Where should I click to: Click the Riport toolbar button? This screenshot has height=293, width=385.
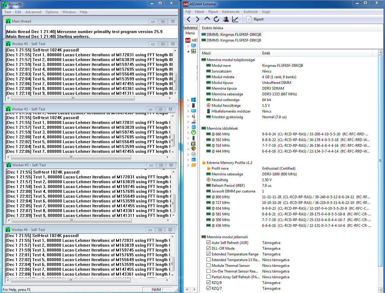255,19
